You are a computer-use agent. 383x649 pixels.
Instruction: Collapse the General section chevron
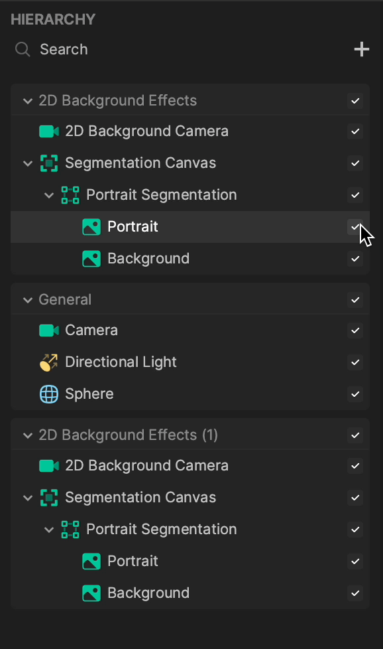[27, 299]
